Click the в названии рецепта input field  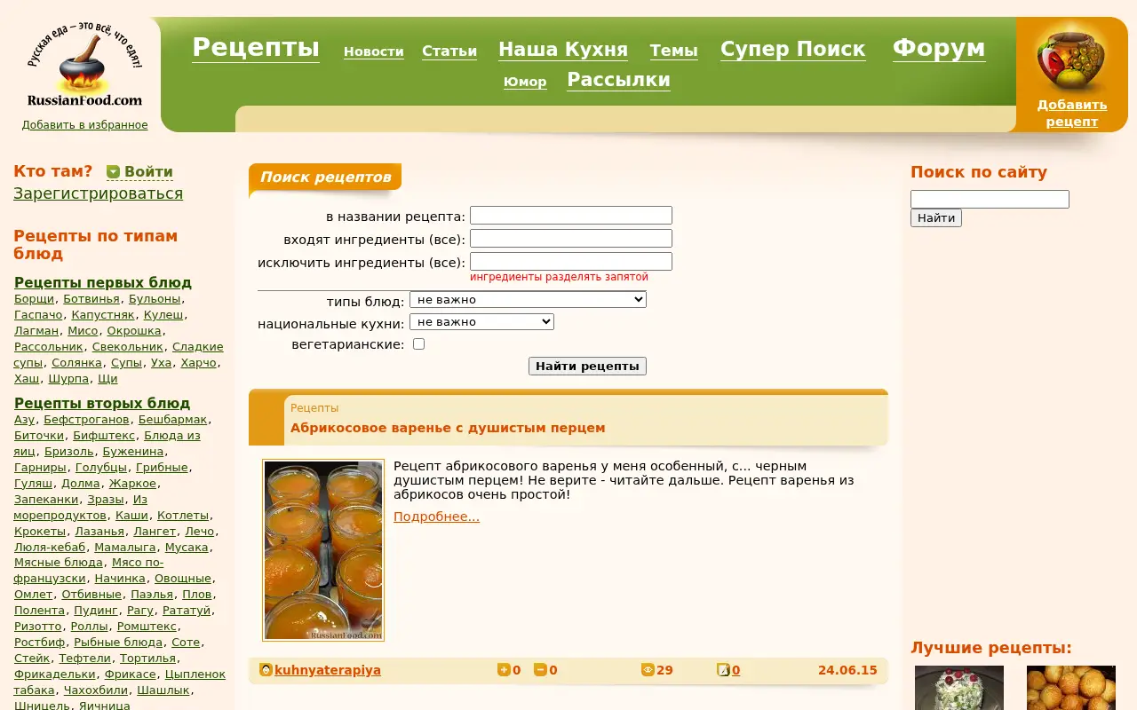tap(571, 216)
